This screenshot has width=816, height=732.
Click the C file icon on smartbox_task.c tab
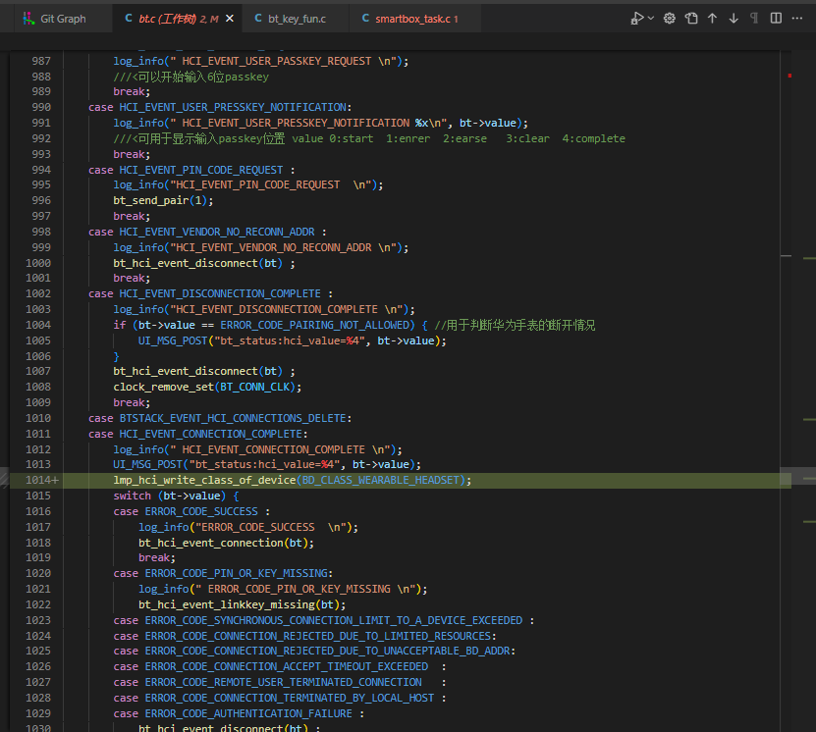[365, 19]
